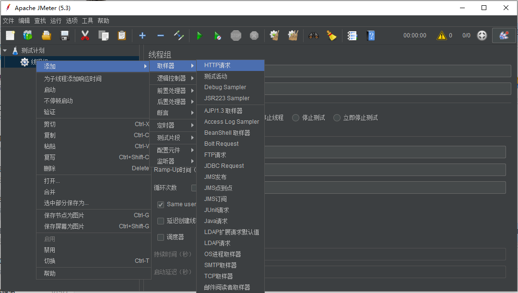518x293 pixels.
Task: Open the 工具 menu
Action: [x=88, y=21]
